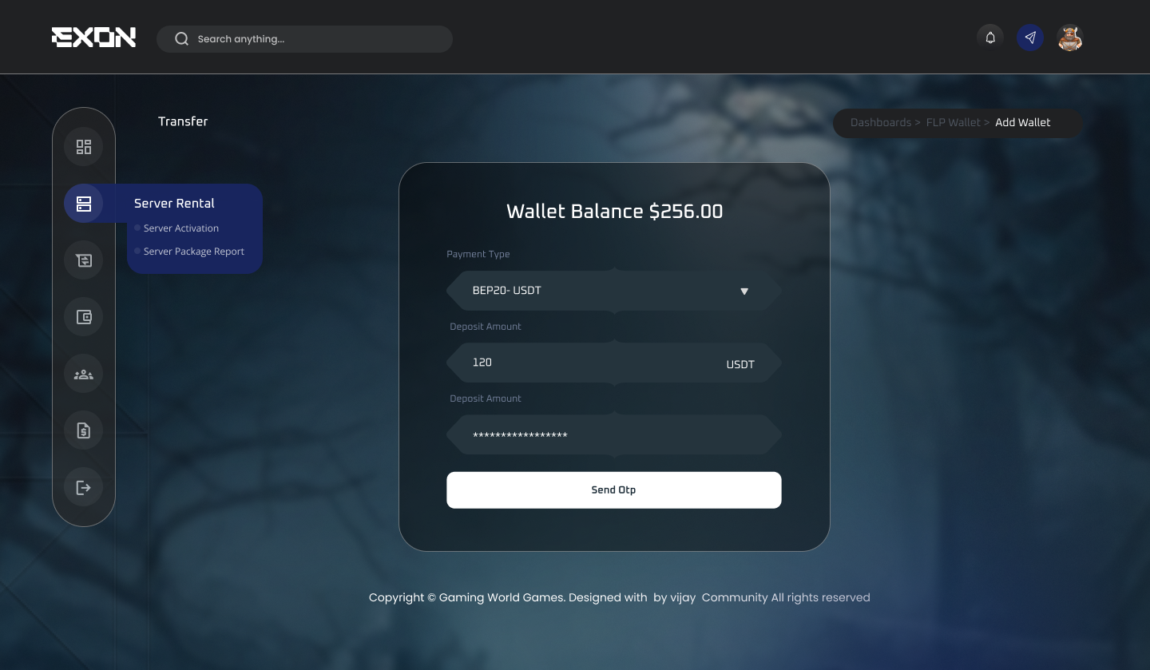Click the Send Otp button
The height and width of the screenshot is (670, 1150).
(614, 490)
